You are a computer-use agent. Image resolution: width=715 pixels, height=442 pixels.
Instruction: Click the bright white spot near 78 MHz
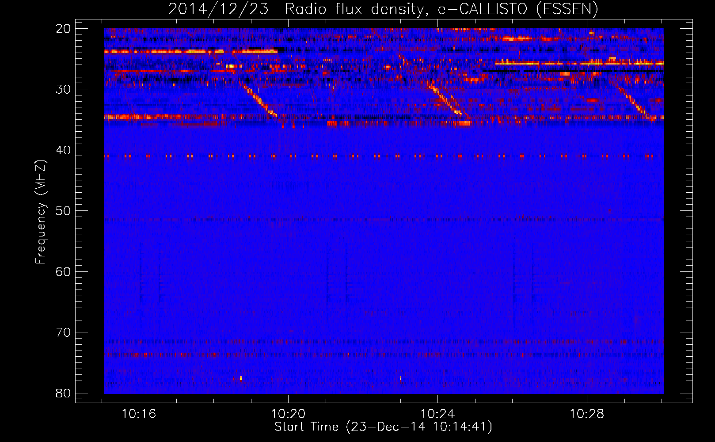(241, 378)
